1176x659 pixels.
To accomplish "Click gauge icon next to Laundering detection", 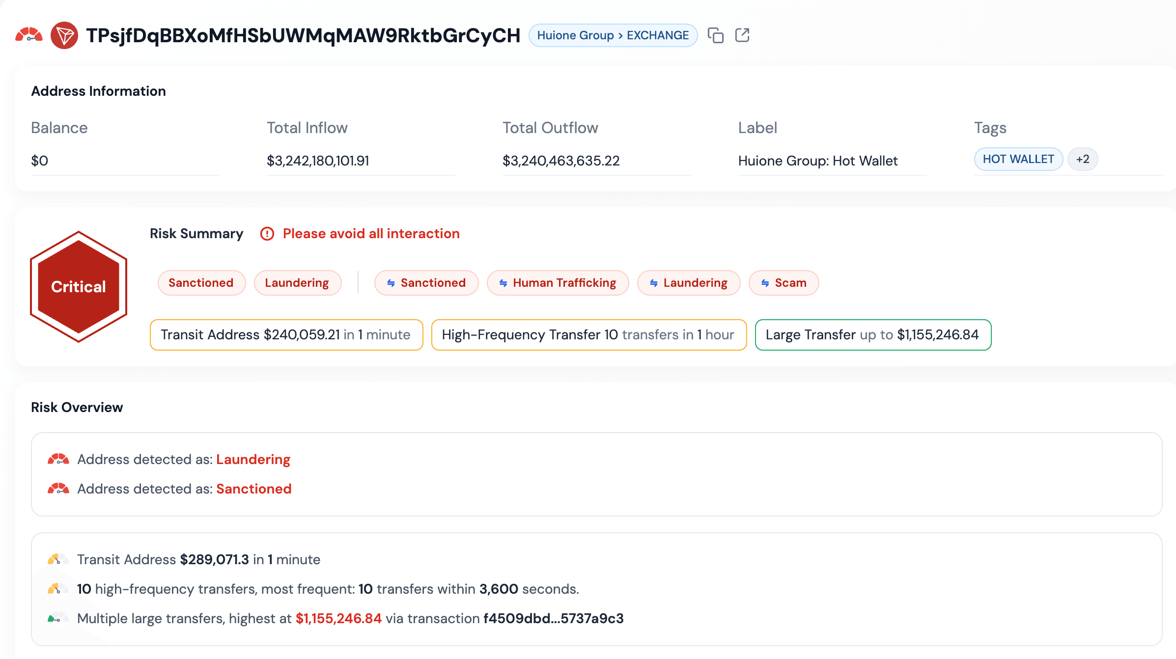I will tap(58, 460).
